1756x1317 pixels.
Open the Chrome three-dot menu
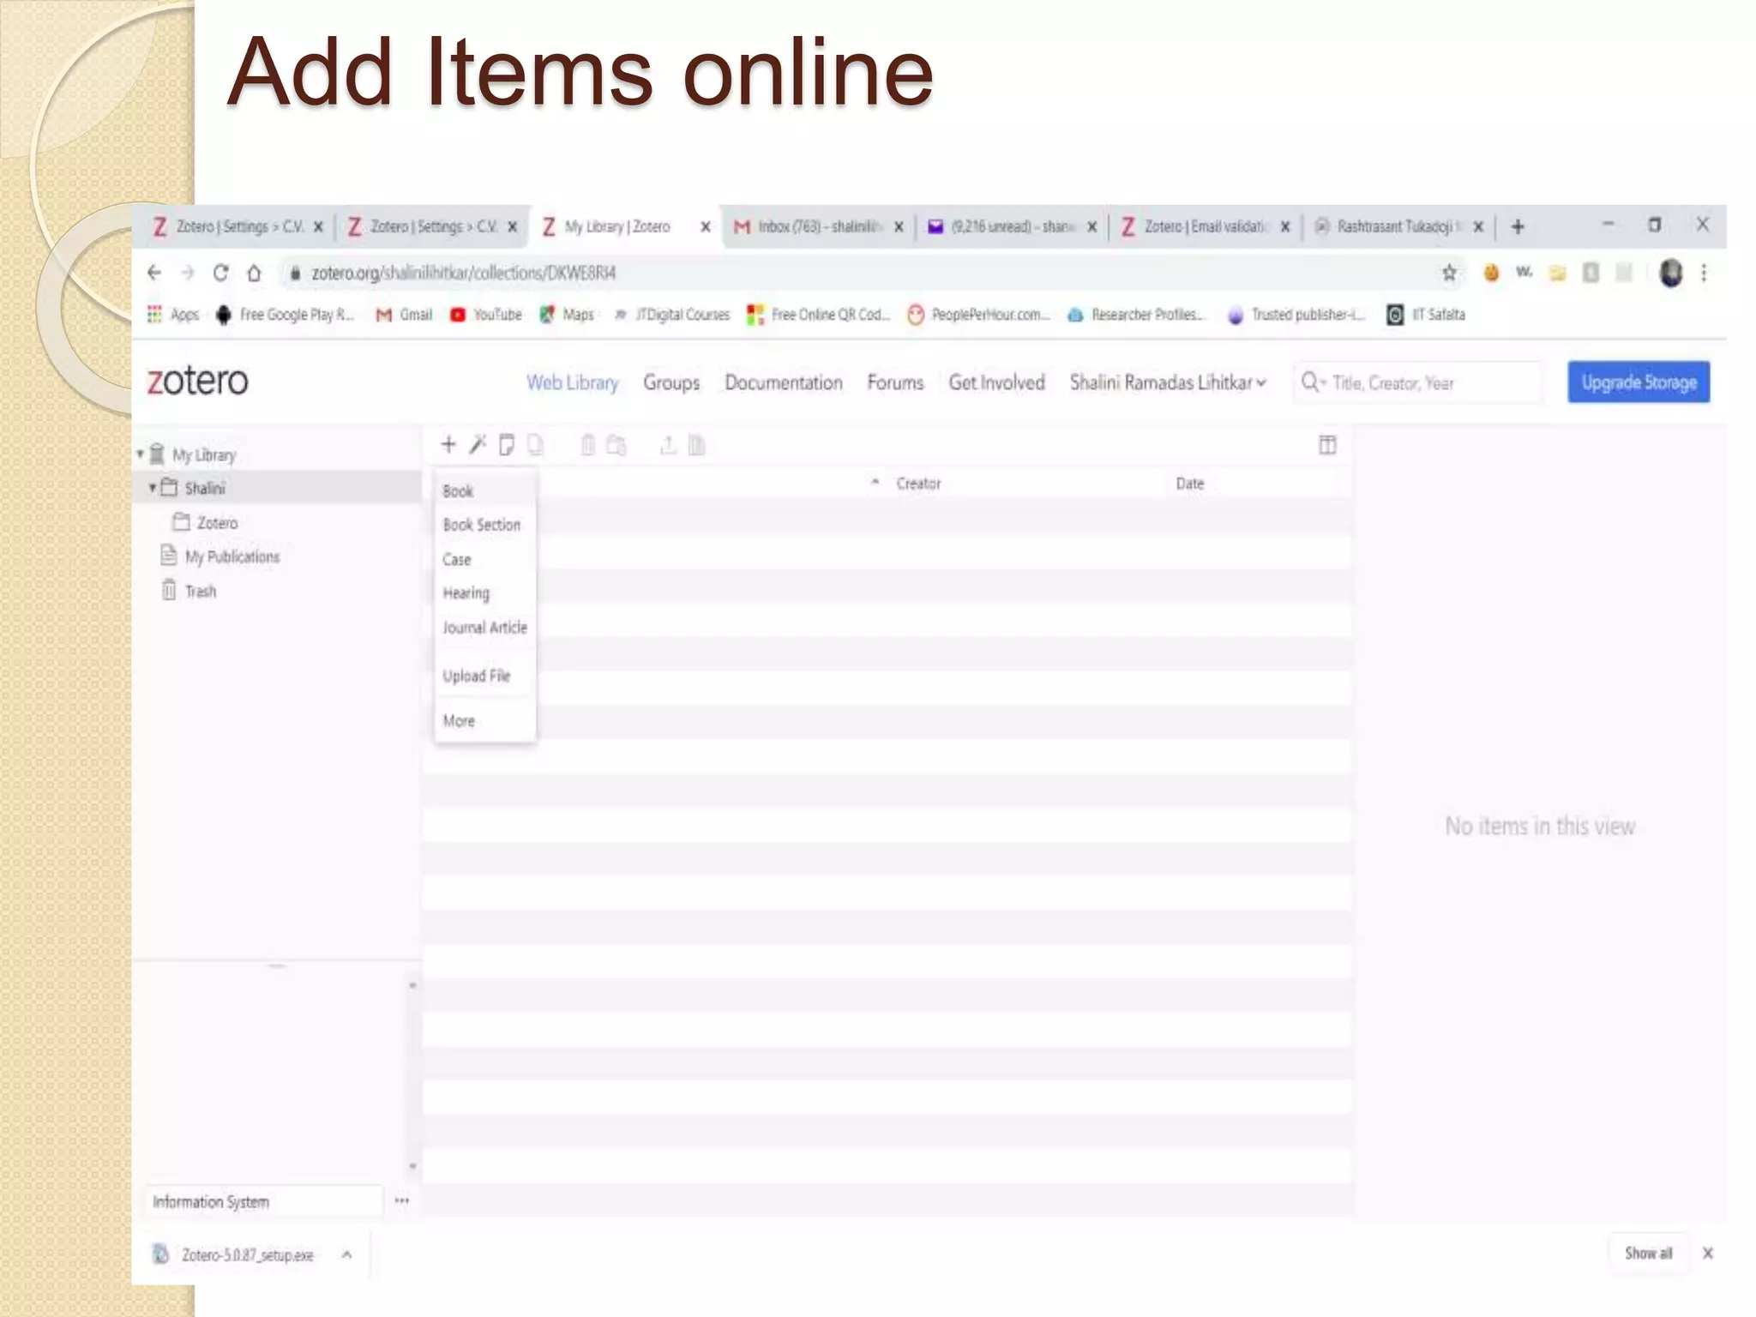[x=1704, y=273]
